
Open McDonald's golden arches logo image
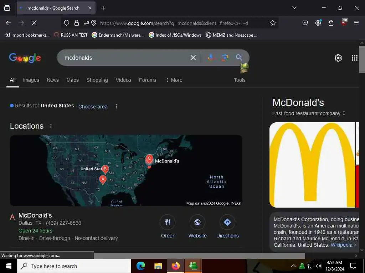[x=312, y=165]
